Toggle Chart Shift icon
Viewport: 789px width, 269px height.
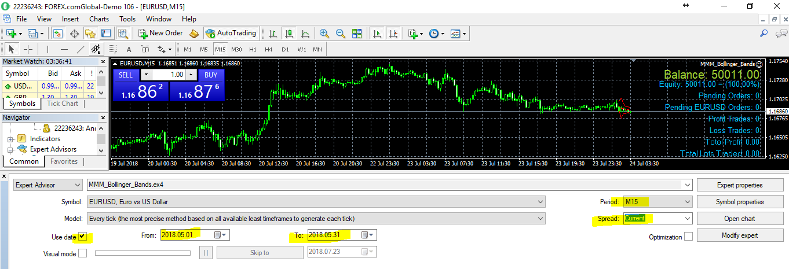[x=393, y=33]
